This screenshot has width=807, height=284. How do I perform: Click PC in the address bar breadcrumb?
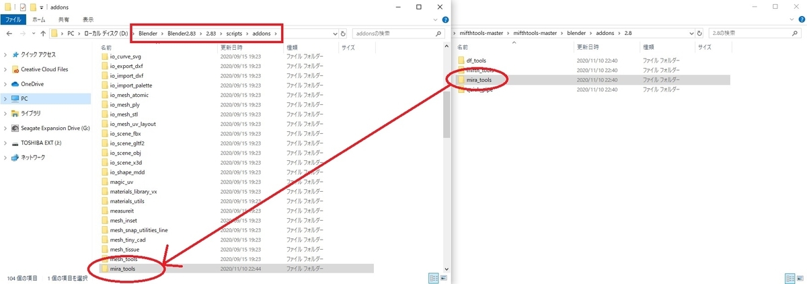69,33
